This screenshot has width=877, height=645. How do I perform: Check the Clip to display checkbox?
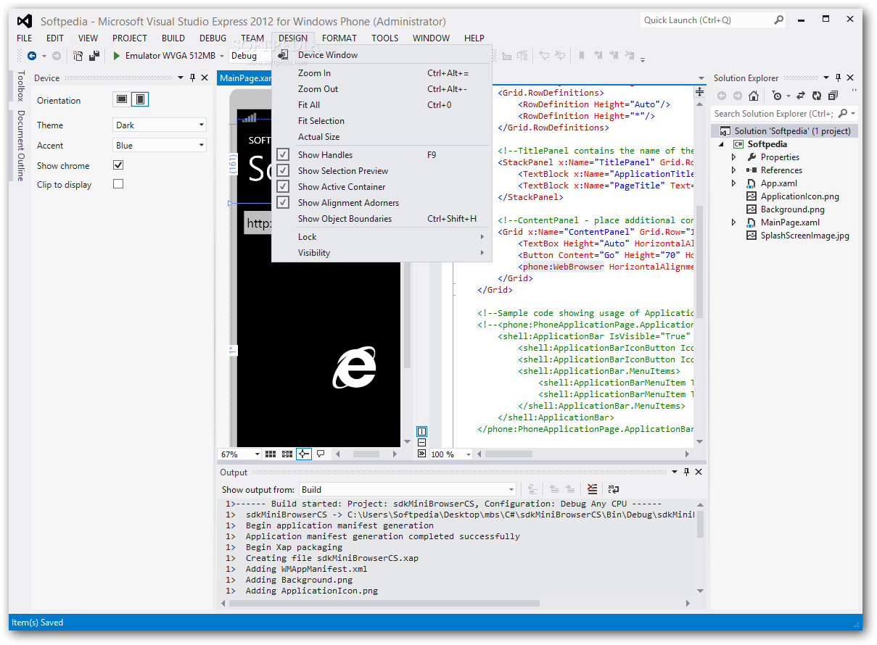[118, 184]
